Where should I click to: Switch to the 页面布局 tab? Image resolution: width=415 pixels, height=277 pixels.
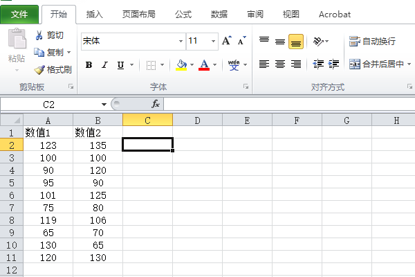point(139,15)
